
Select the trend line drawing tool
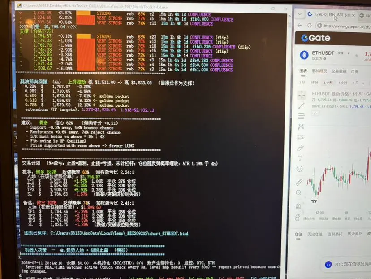pyautogui.click(x=301, y=106)
